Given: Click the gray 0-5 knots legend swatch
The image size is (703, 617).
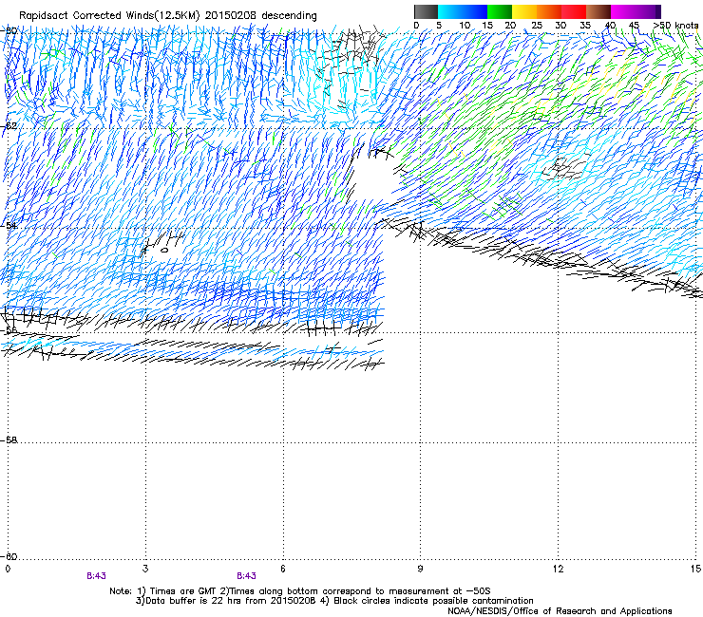Looking at the screenshot, I should [426, 11].
